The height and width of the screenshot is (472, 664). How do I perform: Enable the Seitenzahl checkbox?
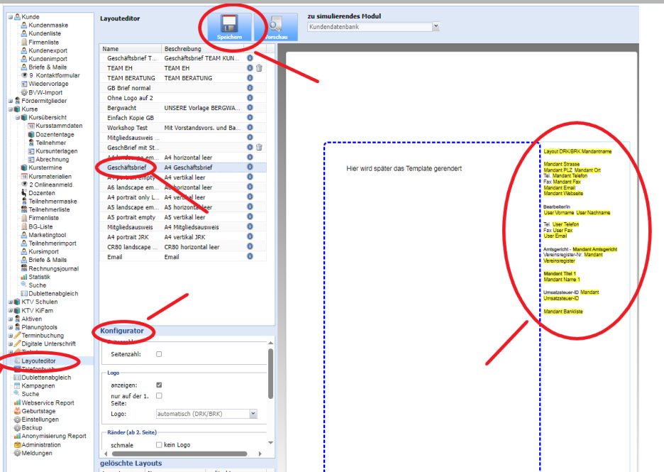[159, 354]
